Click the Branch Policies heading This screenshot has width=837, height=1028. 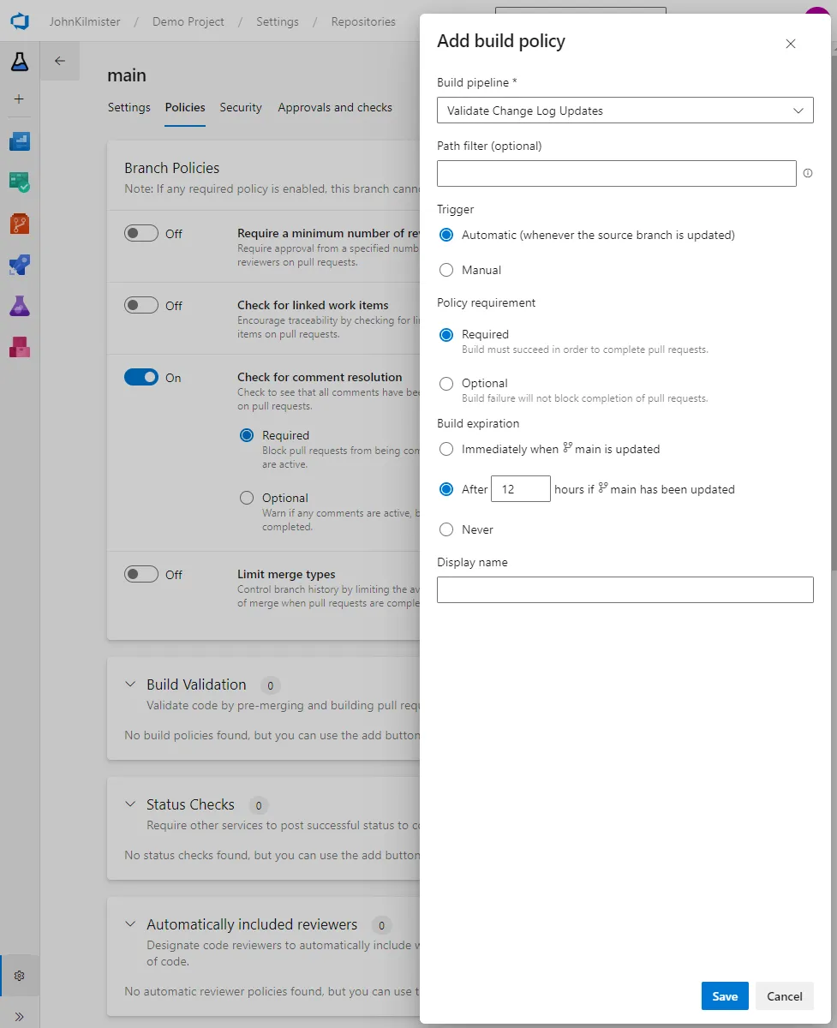click(x=172, y=168)
